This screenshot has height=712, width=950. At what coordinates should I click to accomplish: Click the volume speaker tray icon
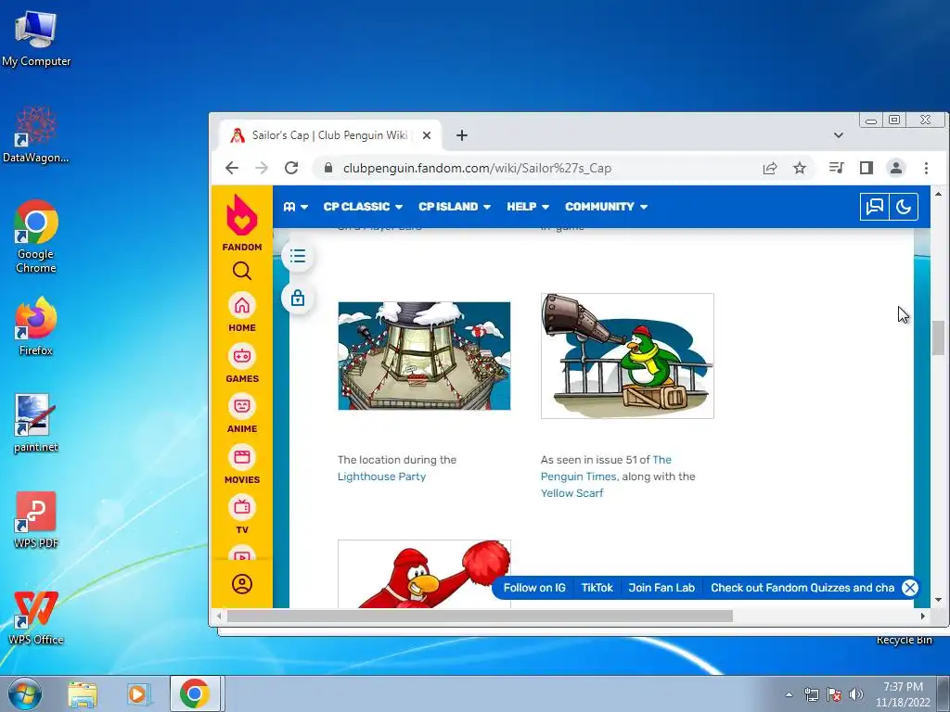[856, 694]
